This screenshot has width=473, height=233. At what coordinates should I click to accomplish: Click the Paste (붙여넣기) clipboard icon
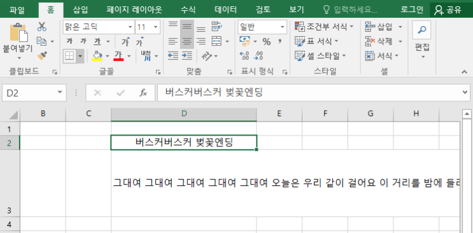(18, 32)
